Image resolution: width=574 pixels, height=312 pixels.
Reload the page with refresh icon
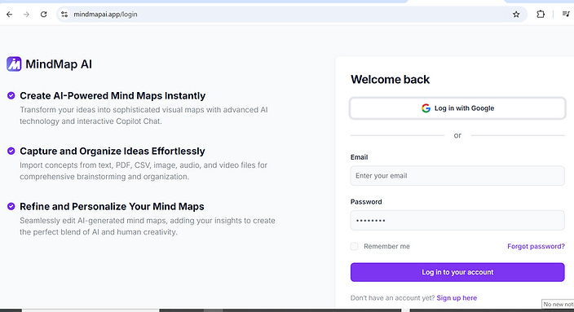43,15
